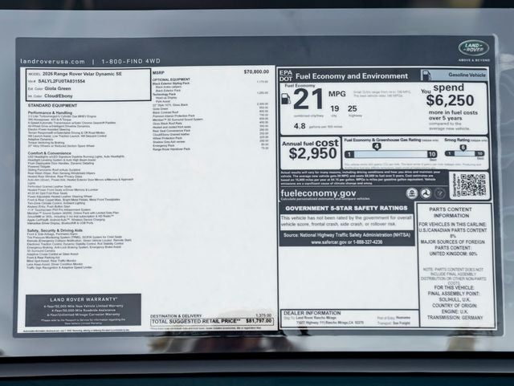
Task: Click the Fuel Economy and Environment title
Action: (352, 76)
